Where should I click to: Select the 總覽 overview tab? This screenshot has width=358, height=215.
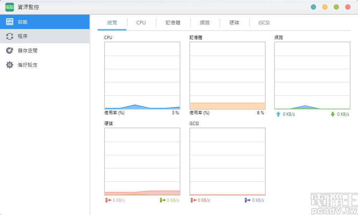click(x=112, y=22)
